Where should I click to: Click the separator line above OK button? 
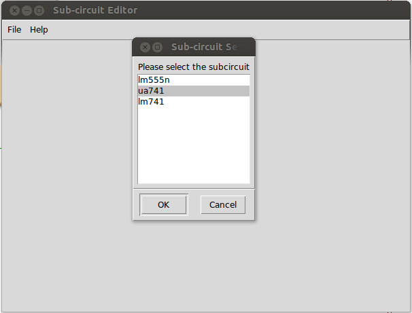coord(194,189)
